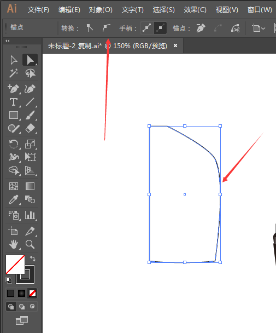Screen dimensions: 276x333
Task: Select the Blend tool
Action: tap(30, 199)
